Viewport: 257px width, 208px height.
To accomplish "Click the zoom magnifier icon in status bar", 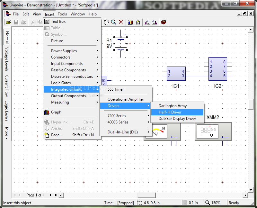I will pos(207,203).
